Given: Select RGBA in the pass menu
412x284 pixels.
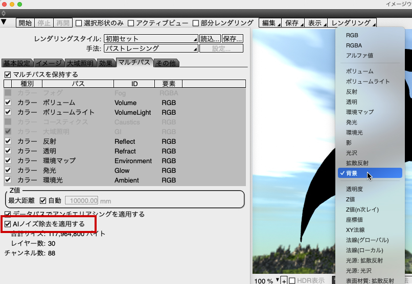Looking at the screenshot, I should (x=370, y=45).
